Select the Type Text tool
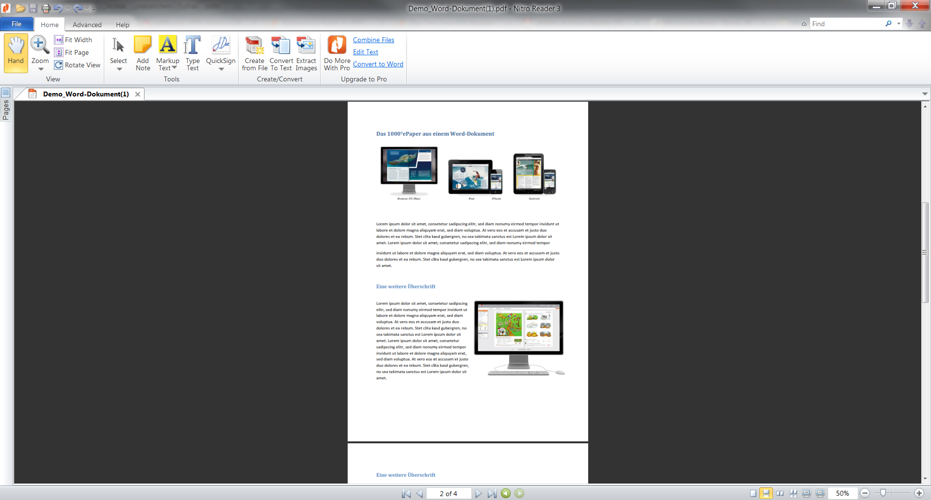The image size is (931, 500). point(193,52)
